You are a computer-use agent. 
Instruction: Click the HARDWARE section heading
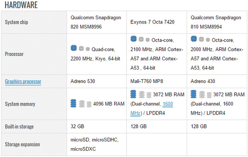coord(21,5)
